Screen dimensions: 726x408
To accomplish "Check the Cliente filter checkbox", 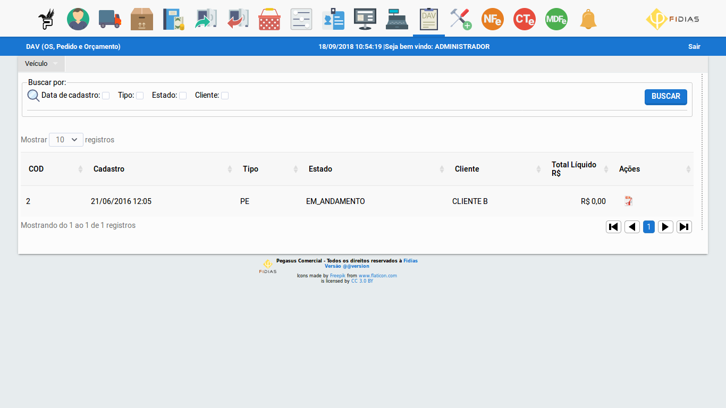I will click(x=225, y=96).
